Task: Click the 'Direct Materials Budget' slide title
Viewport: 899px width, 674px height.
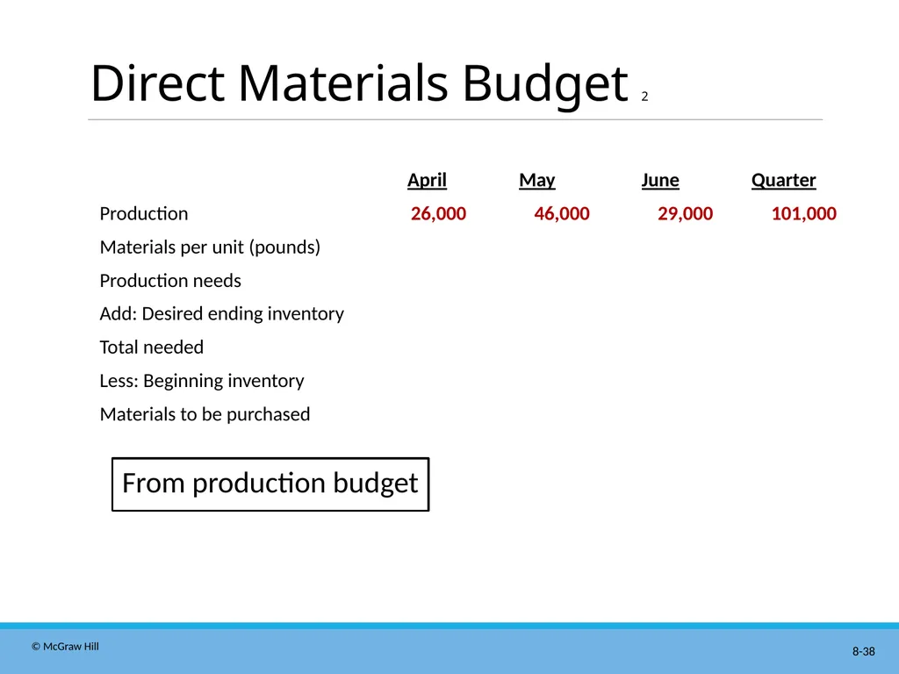Action: coord(359,83)
